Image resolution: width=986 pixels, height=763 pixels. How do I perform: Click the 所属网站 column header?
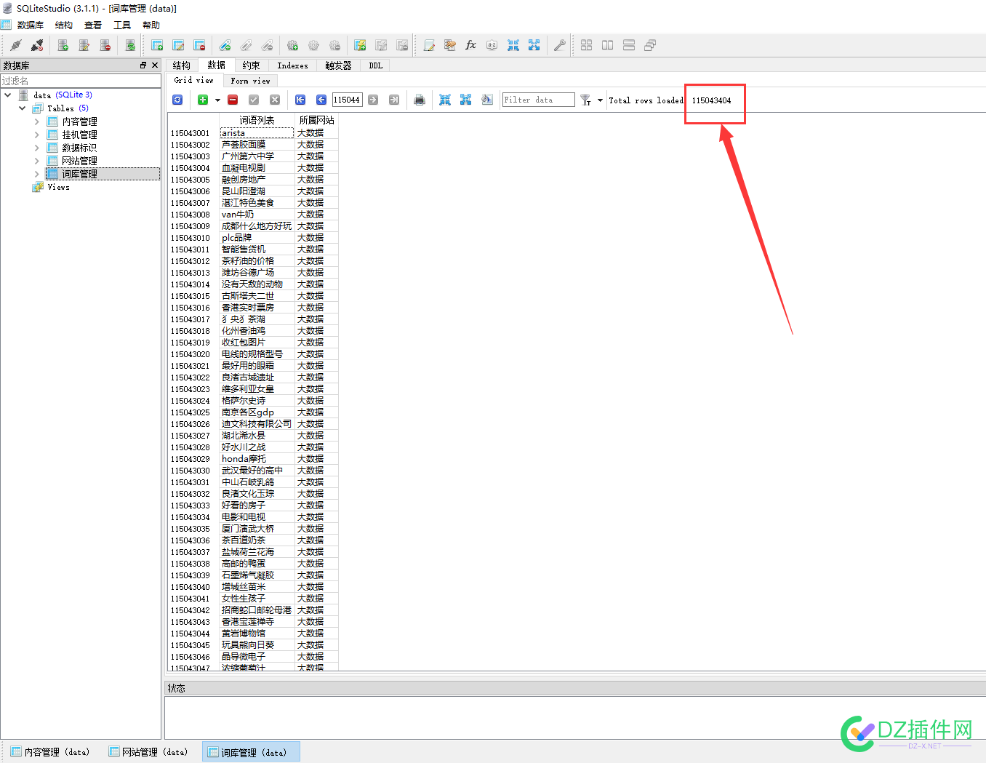click(x=317, y=120)
